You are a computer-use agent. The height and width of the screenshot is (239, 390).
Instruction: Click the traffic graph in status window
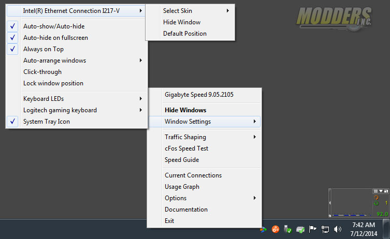(352, 202)
